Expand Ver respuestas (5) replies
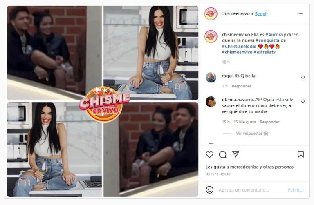The image size is (314, 205). [252, 133]
